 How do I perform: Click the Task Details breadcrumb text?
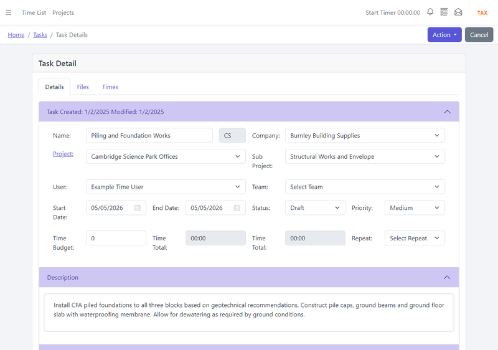pyautogui.click(x=72, y=35)
